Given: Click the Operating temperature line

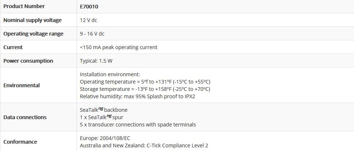Looking at the screenshot, I should [x=145, y=82].
